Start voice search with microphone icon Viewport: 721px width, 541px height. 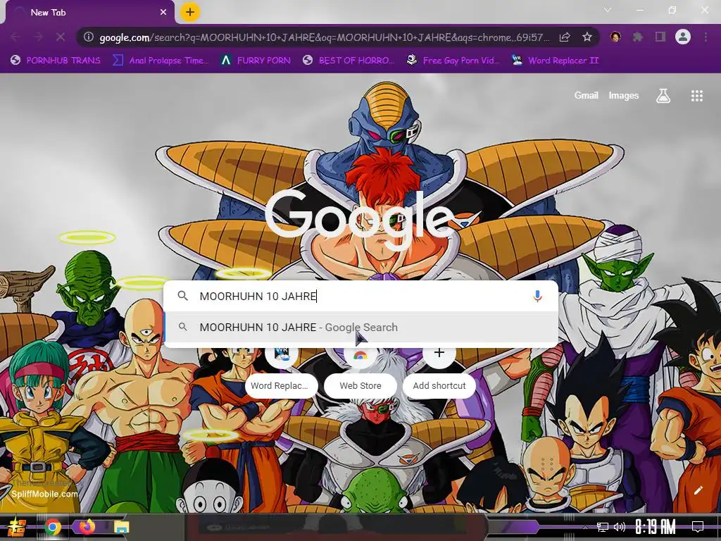point(537,297)
